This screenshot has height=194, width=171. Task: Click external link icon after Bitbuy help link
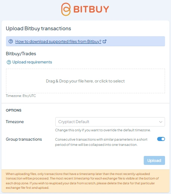coord(105,41)
